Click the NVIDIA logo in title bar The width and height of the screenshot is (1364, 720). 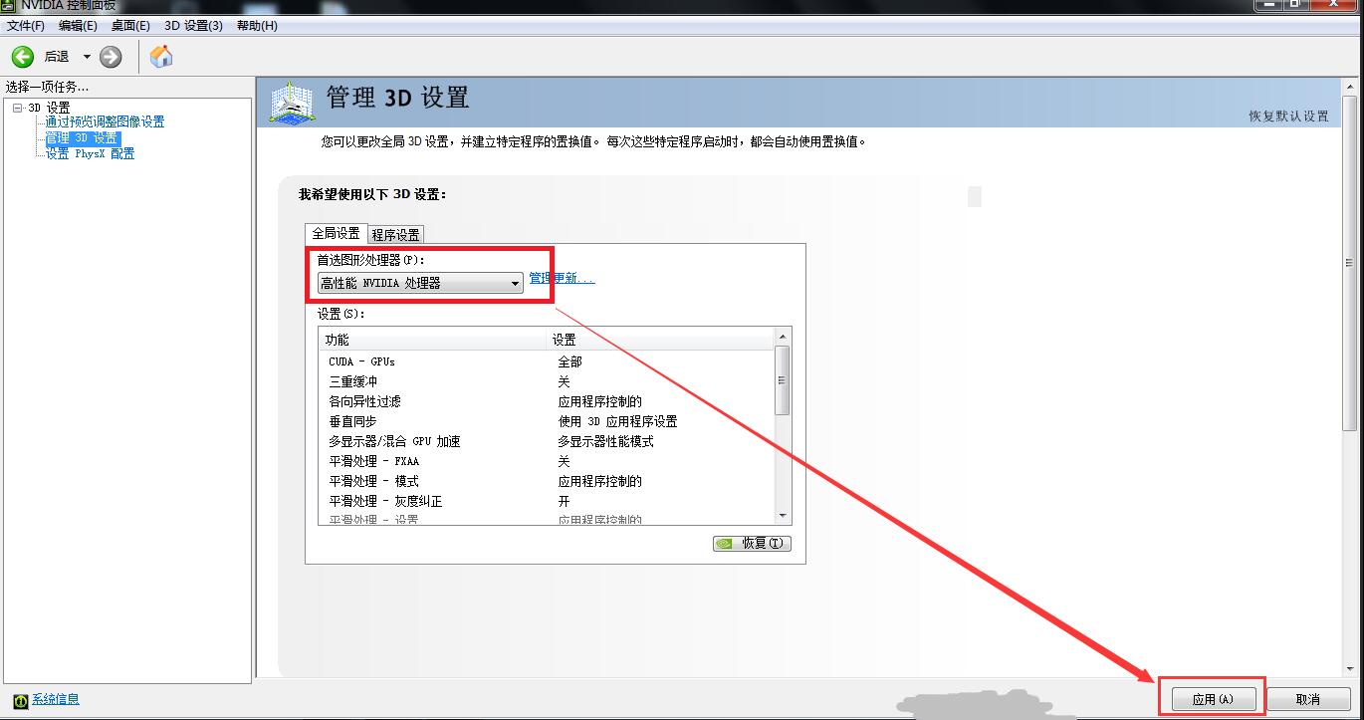(9, 5)
